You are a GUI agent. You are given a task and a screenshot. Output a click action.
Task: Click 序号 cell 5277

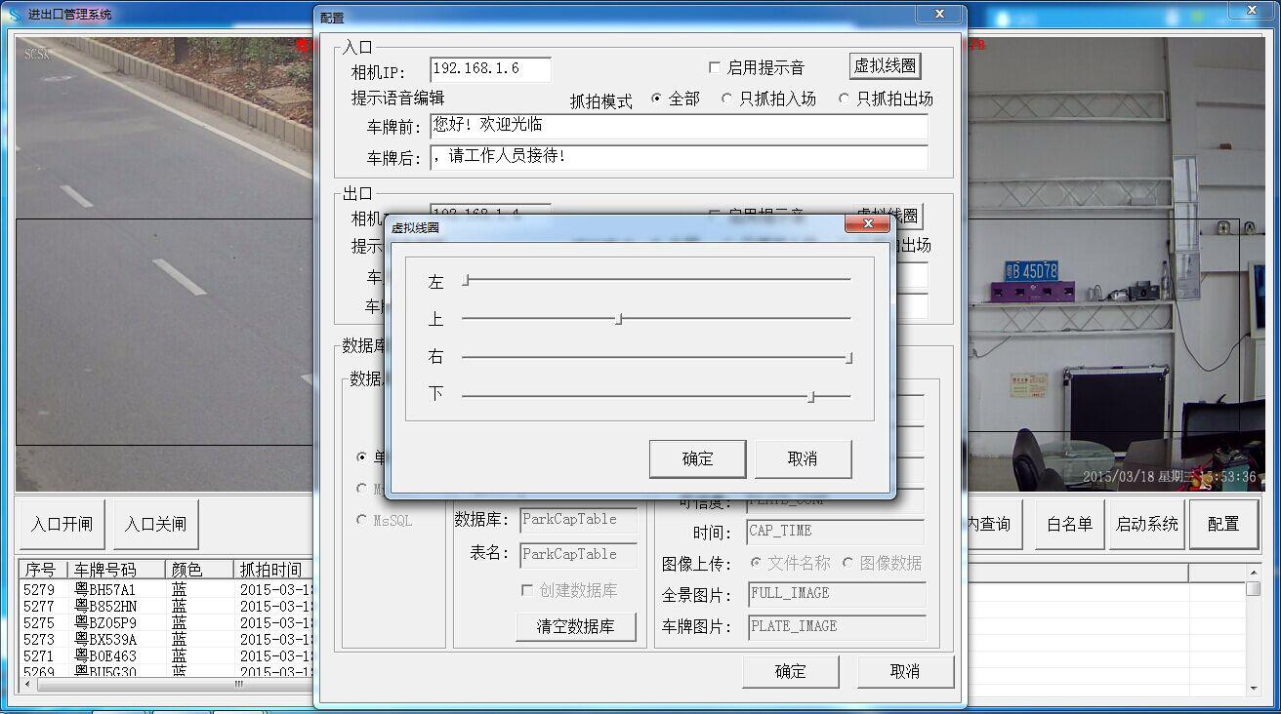pyautogui.click(x=39, y=606)
